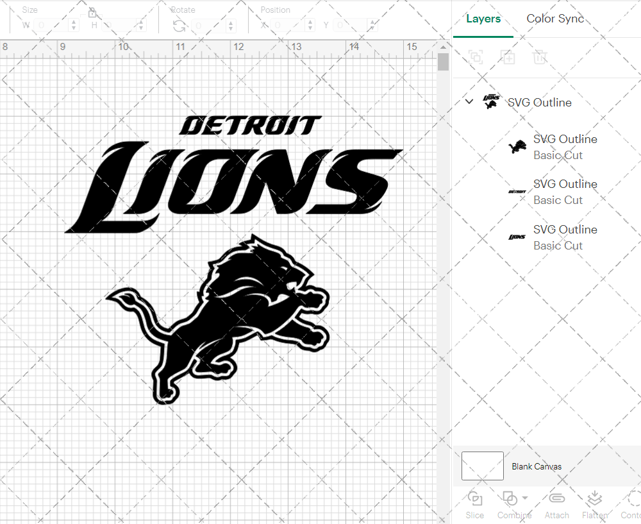Viewport: 641px width, 524px height.
Task: Select the Detroit wordmark layer thumbnail
Action: 516,191
